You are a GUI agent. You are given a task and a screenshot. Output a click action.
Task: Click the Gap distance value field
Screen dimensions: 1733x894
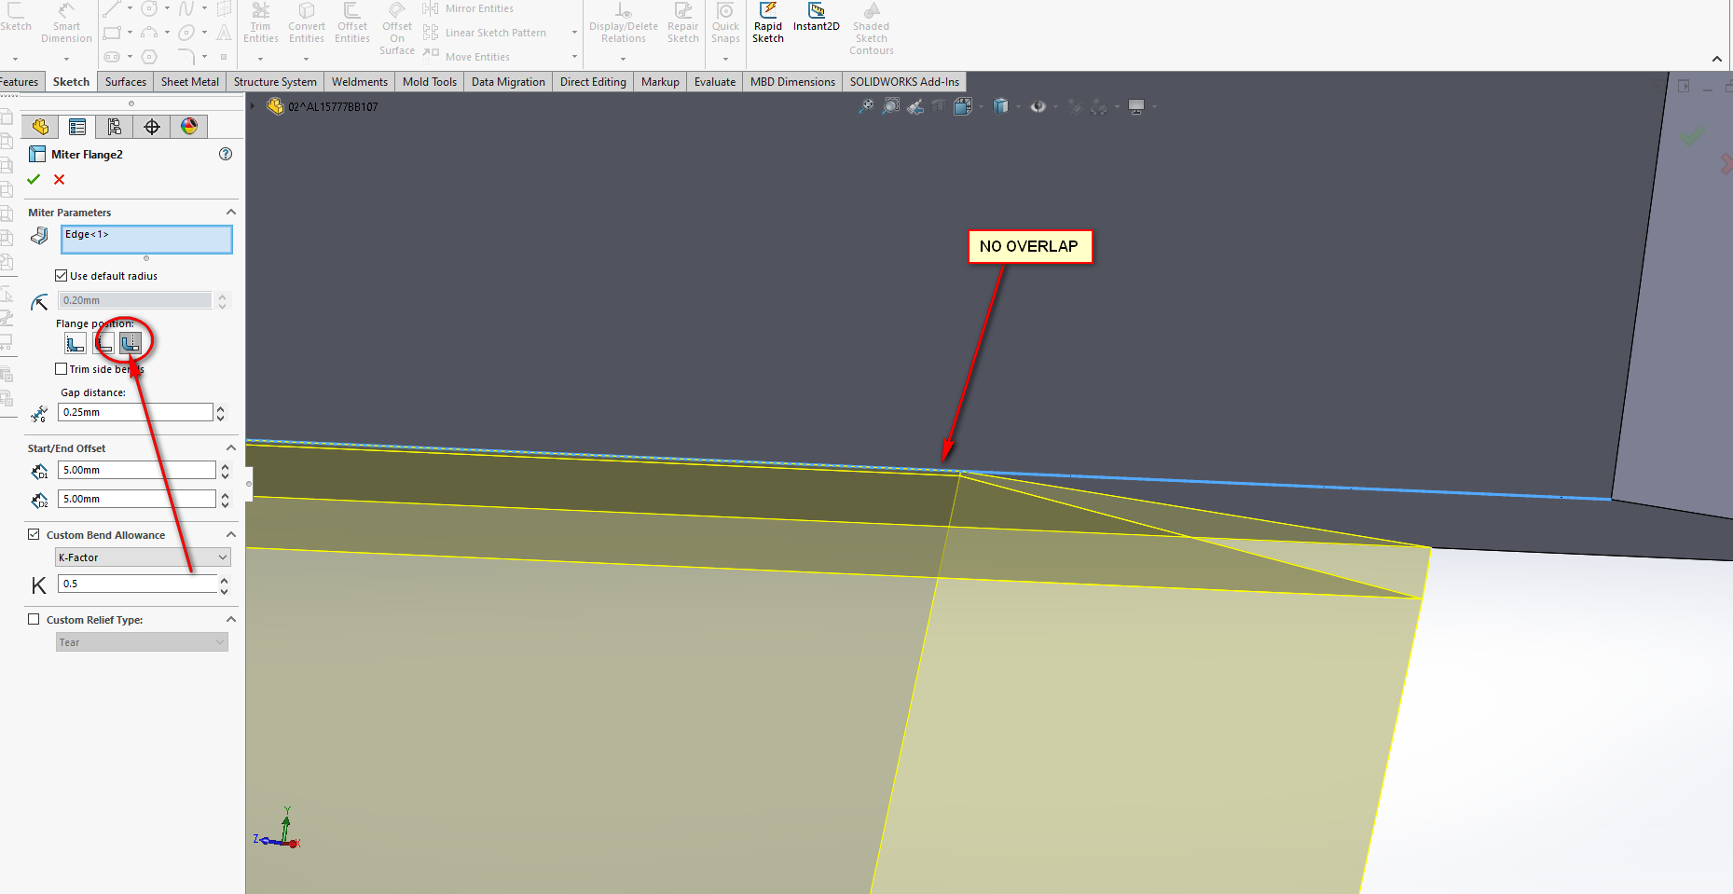coord(135,412)
